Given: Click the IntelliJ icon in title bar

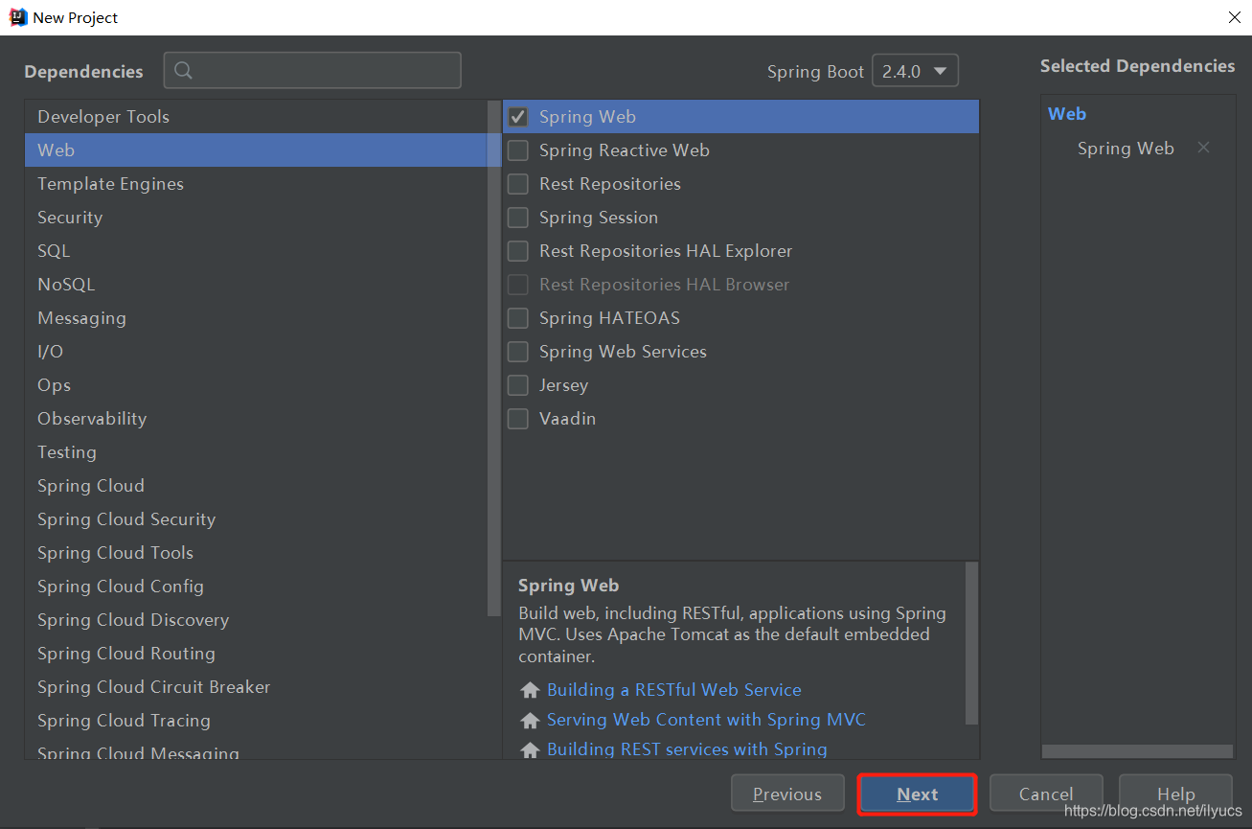Looking at the screenshot, I should (x=18, y=17).
